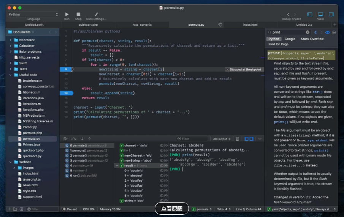Select Stack Overflow search source

coord(312,39)
